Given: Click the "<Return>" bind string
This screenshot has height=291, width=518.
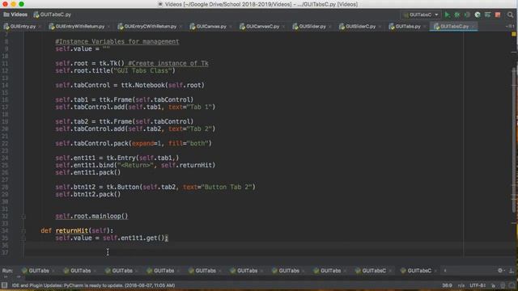Looking at the screenshot, I should pos(135,165).
